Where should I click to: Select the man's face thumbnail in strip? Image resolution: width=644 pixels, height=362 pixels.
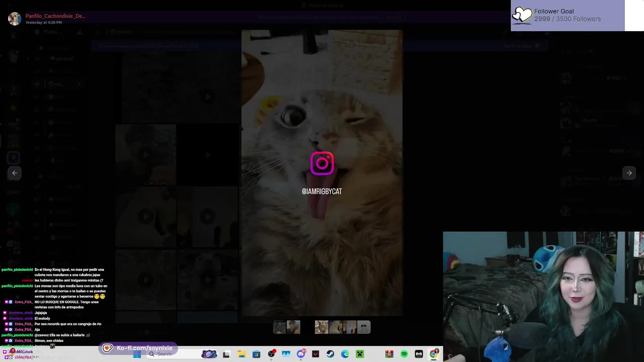[293, 327]
